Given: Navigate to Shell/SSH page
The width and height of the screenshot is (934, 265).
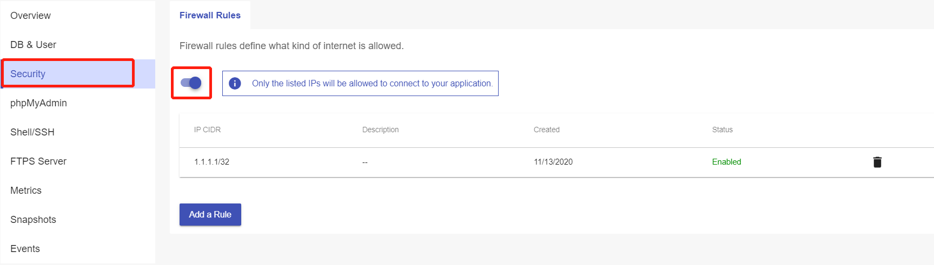Looking at the screenshot, I should [x=32, y=132].
